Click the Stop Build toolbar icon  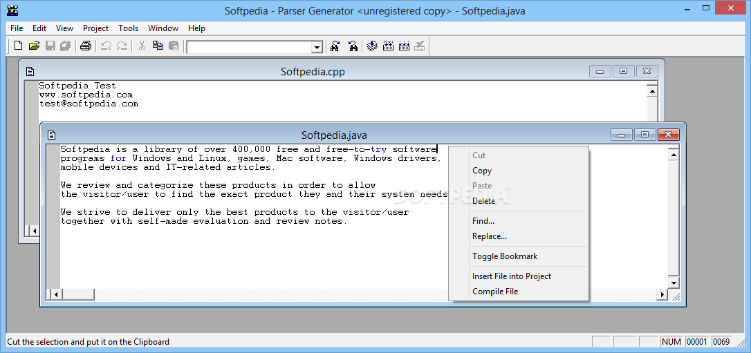pyautogui.click(x=420, y=46)
